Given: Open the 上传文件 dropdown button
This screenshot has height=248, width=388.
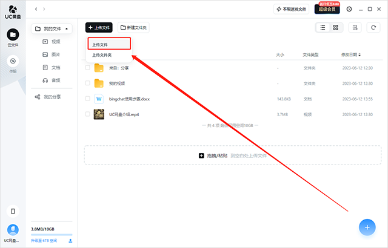Looking at the screenshot, I should 99,28.
